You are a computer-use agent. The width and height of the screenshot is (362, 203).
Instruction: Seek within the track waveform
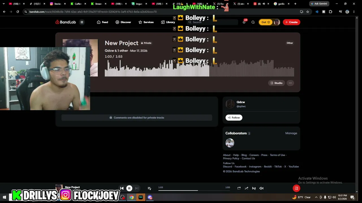[x=199, y=68]
